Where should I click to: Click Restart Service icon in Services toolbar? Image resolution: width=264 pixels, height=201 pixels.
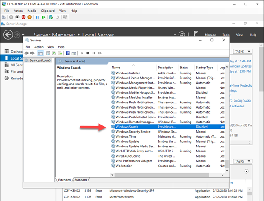(100, 53)
